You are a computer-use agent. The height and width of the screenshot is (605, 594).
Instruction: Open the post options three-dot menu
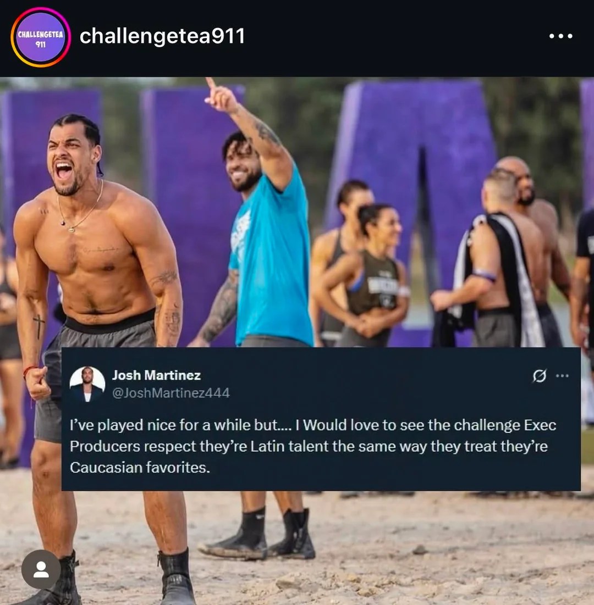[x=560, y=36]
